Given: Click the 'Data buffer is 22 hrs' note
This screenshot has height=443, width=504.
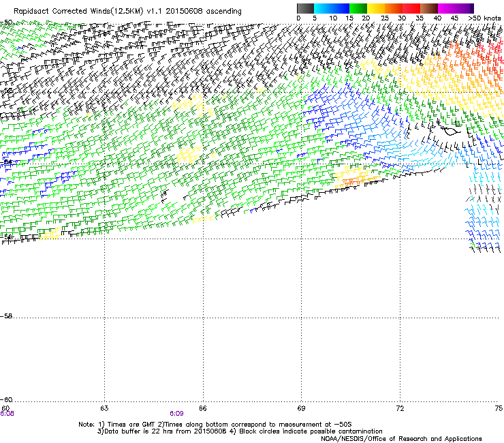Looking at the screenshot, I should pos(240,431).
